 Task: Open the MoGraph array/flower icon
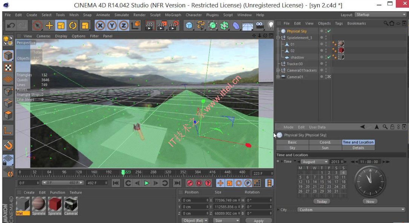click(x=224, y=26)
